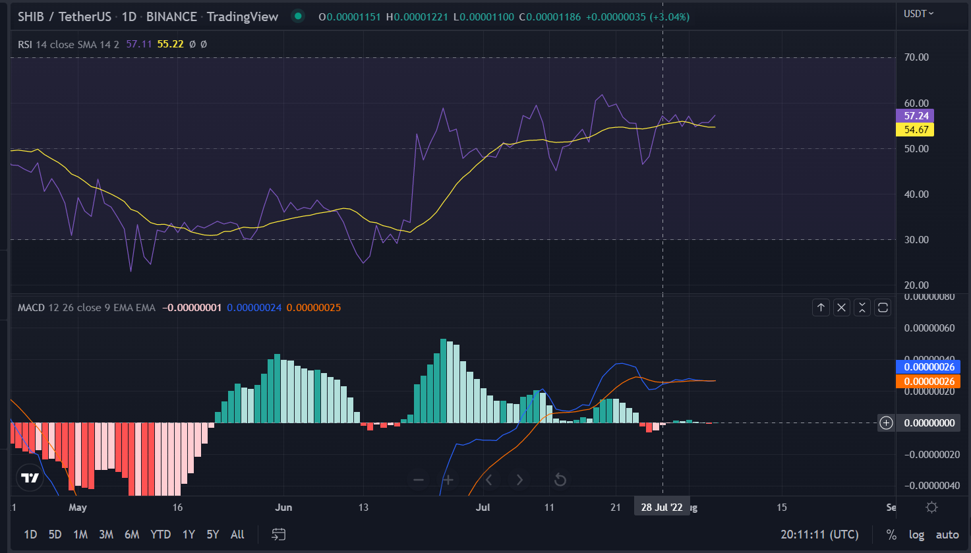Click the 0.00000060 level on MACD scale
The image size is (971, 553).
pos(929,328)
